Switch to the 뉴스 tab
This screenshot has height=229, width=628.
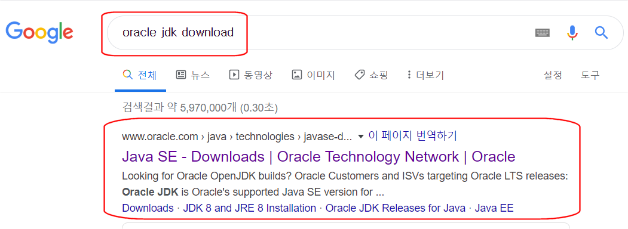coord(193,75)
